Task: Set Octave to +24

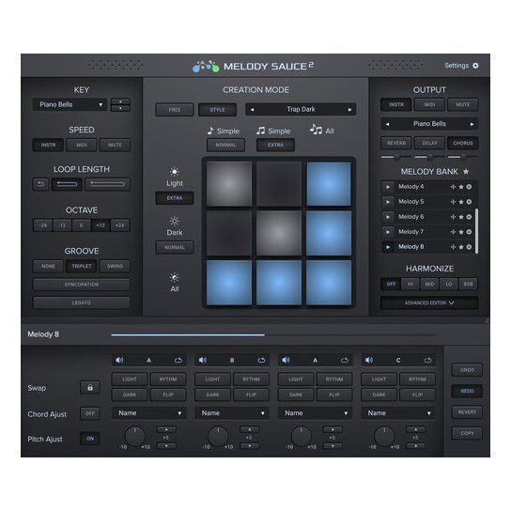Action: tap(120, 225)
